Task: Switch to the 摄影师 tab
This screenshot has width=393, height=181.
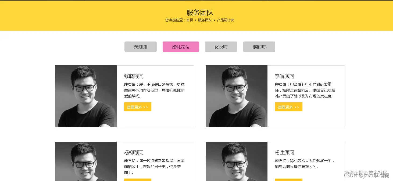Action: click(x=259, y=47)
